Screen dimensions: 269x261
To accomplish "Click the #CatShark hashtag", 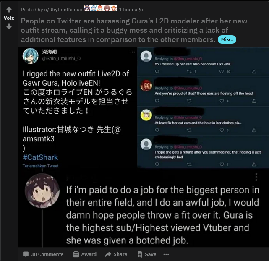I will tap(40, 157).
